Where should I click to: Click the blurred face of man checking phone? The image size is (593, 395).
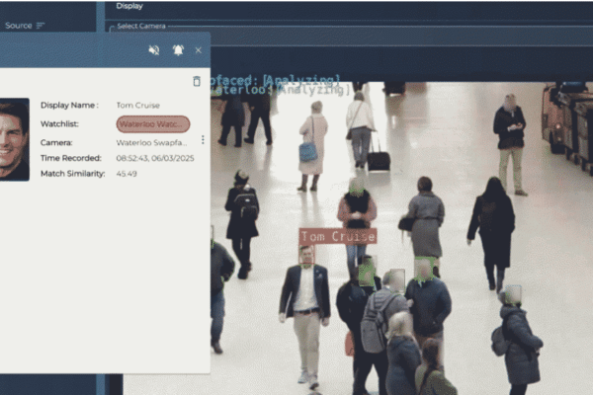click(510, 102)
